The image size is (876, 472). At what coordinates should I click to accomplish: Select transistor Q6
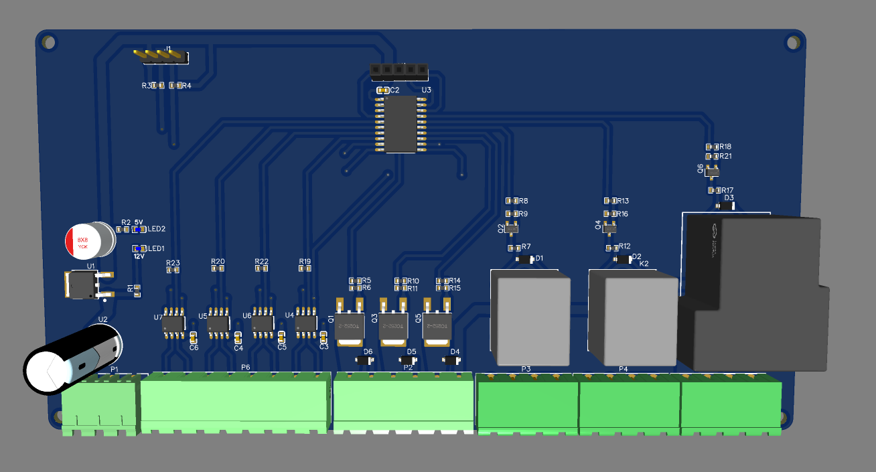(x=712, y=172)
